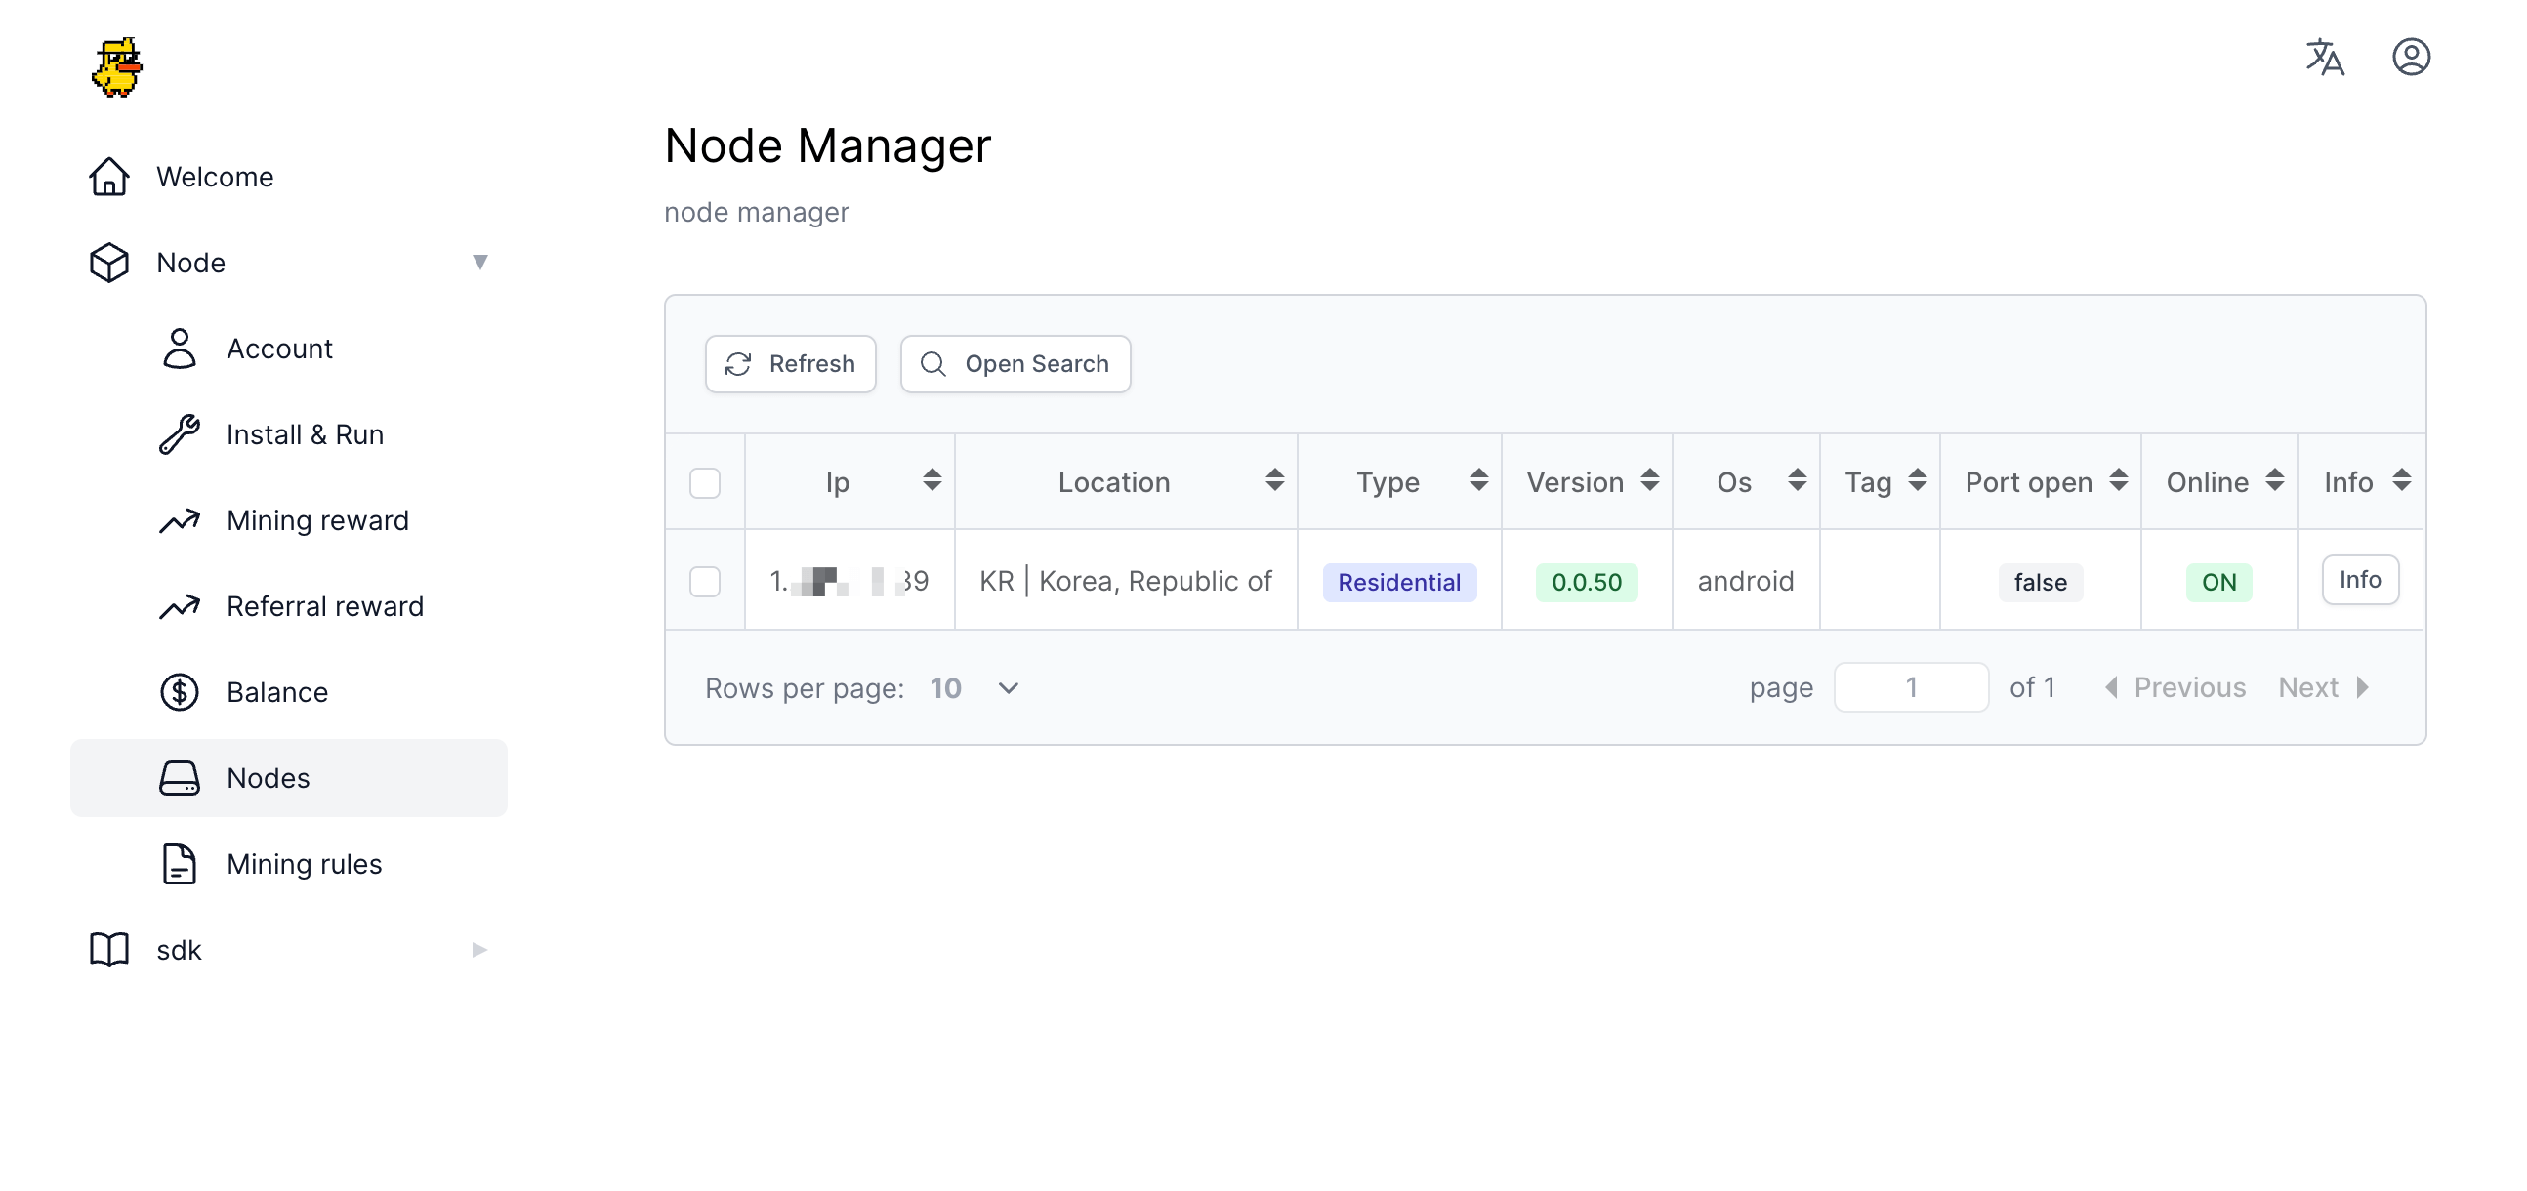Click the Refresh button

tap(790, 364)
